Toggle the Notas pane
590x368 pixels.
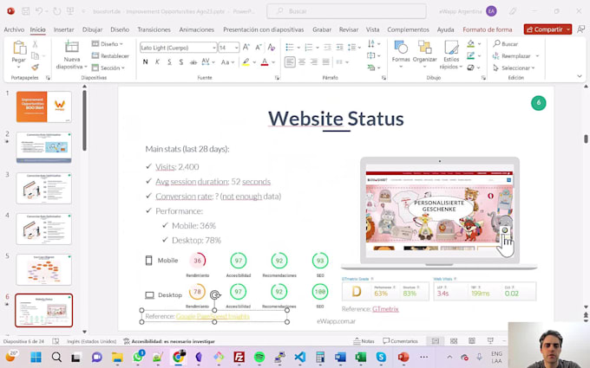[x=364, y=341]
